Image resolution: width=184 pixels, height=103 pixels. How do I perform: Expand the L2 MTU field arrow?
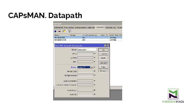click(95, 58)
